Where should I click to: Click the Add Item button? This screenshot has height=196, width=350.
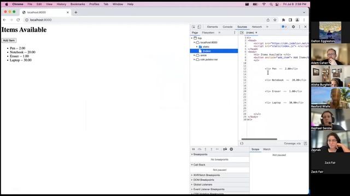[9, 40]
